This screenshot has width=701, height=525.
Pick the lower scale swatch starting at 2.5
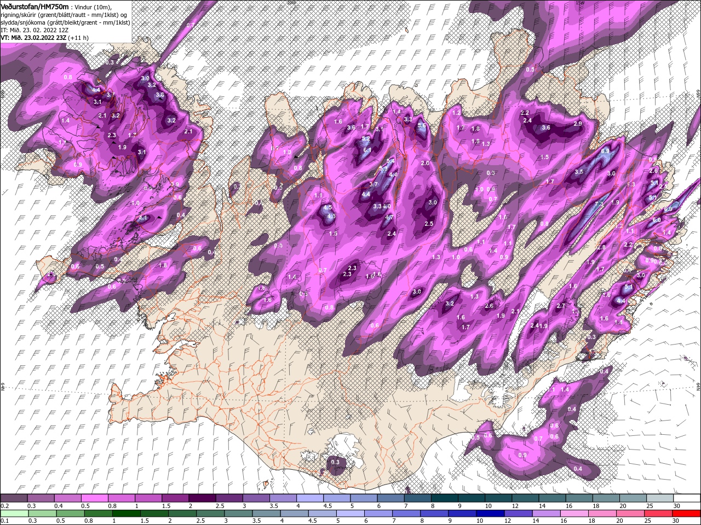pyautogui.click(x=210, y=514)
